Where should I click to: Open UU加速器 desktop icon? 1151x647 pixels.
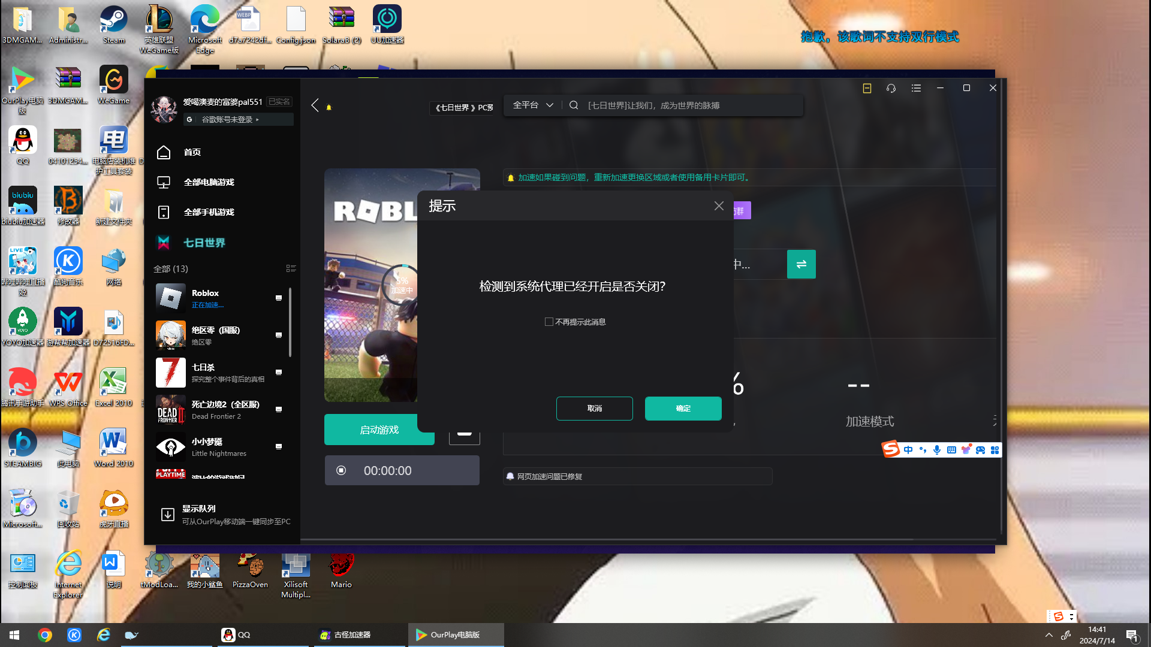(387, 25)
